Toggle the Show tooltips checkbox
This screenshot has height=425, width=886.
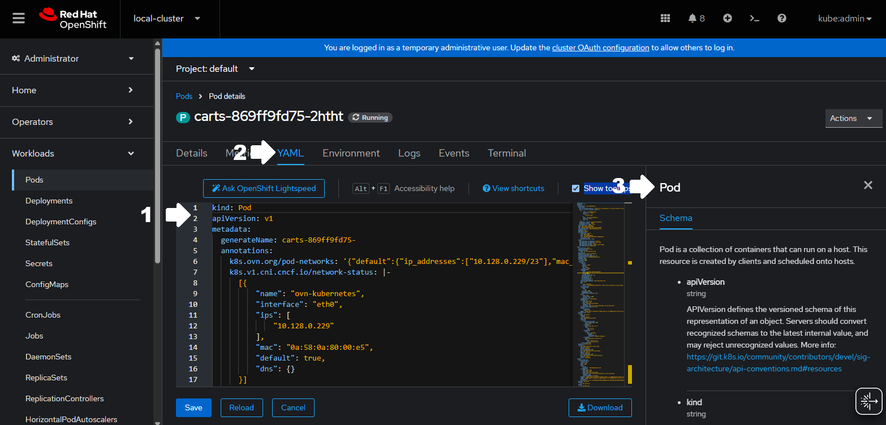575,188
